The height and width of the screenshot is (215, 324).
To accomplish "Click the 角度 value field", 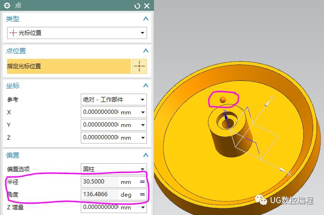I will (x=100, y=194).
